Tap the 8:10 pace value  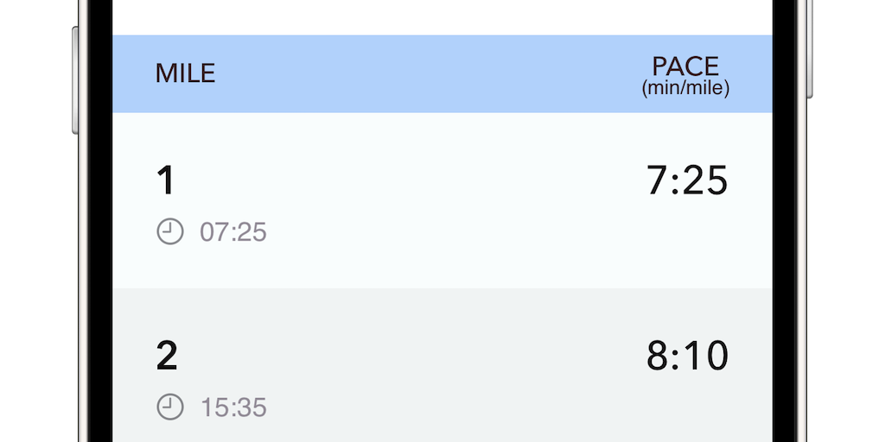click(687, 357)
